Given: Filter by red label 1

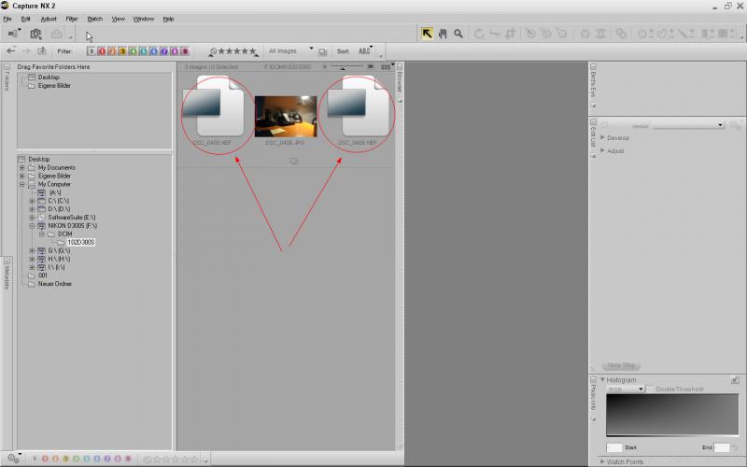Looking at the screenshot, I should tap(102, 51).
